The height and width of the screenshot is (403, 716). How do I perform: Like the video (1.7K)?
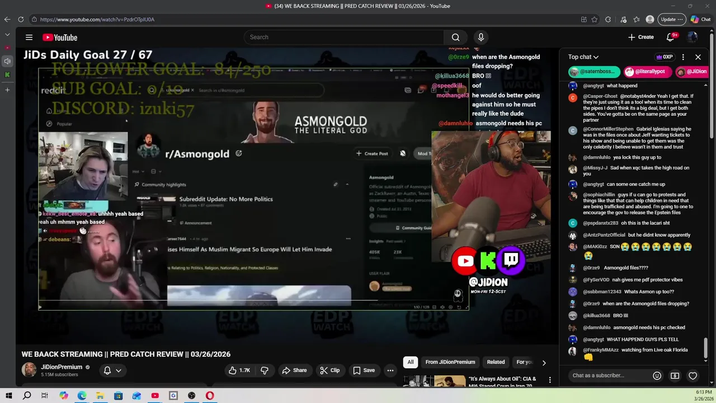click(x=239, y=371)
